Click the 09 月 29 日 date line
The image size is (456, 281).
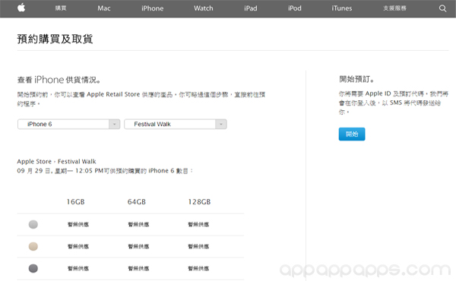[x=105, y=171]
